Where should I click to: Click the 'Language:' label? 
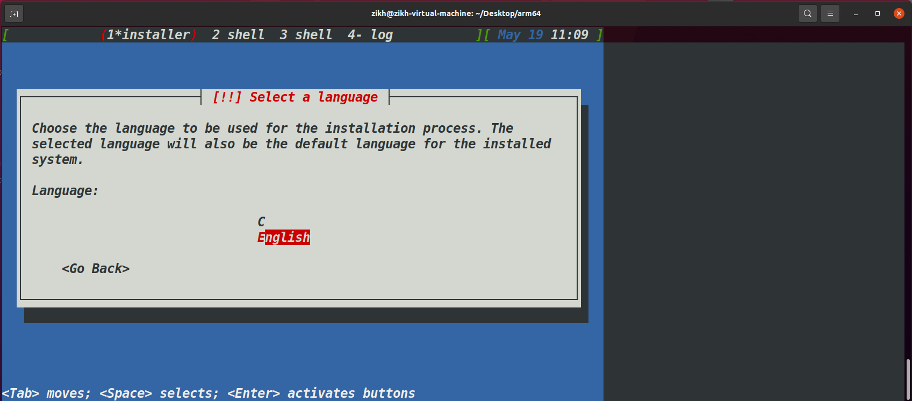tap(65, 191)
